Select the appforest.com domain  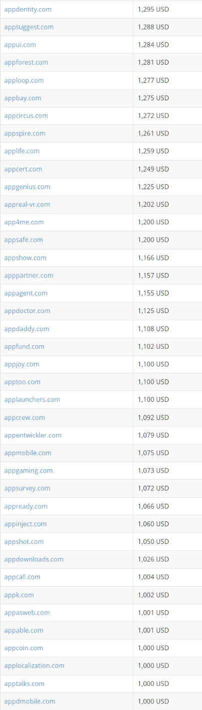[x=26, y=63]
